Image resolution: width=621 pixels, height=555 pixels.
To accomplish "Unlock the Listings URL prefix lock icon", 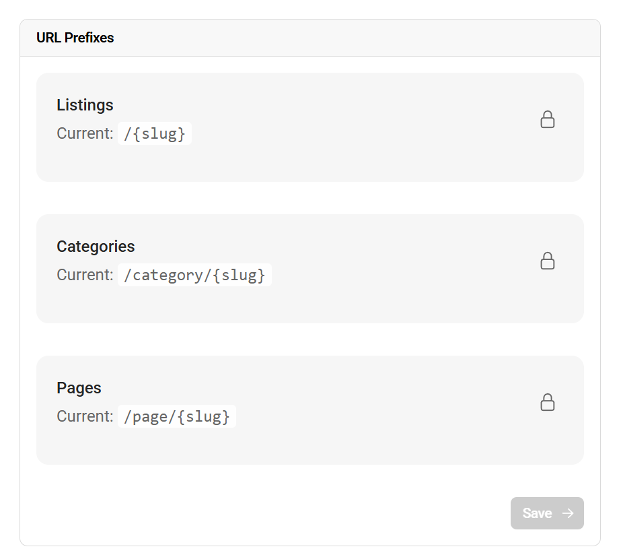I will [x=548, y=119].
